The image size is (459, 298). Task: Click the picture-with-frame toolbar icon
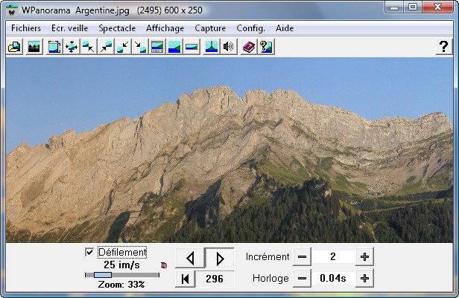54,47
